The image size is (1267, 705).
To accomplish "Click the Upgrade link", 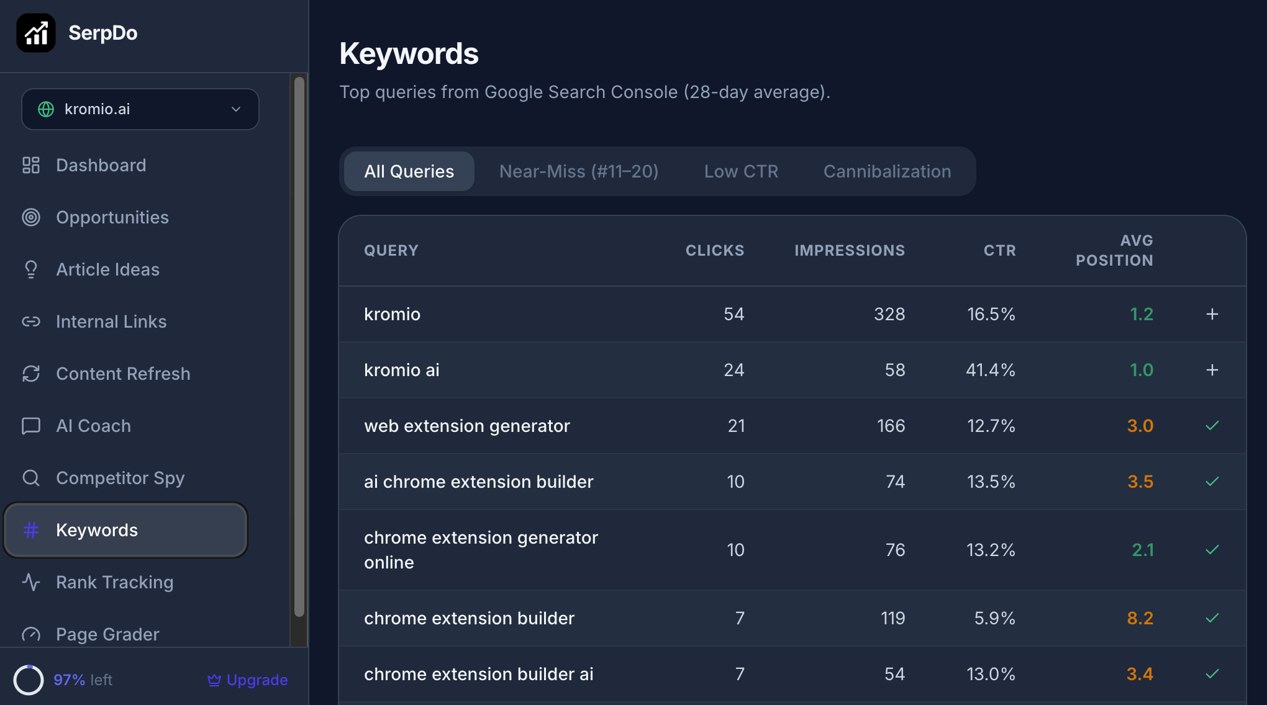I will pos(247,680).
